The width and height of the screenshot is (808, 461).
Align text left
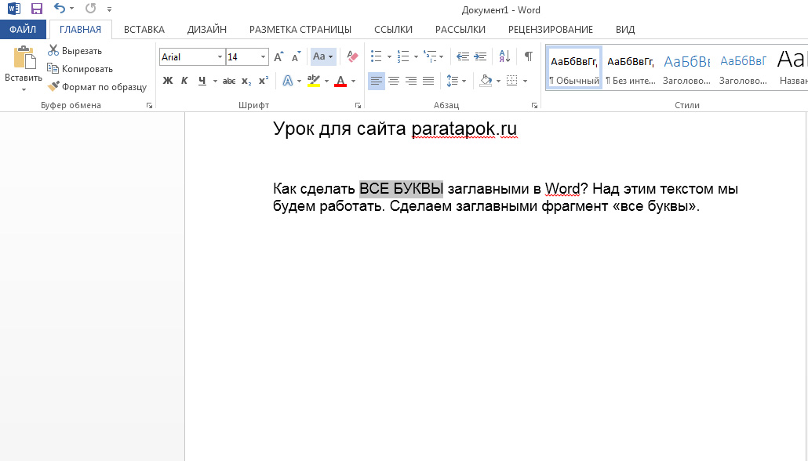(377, 81)
